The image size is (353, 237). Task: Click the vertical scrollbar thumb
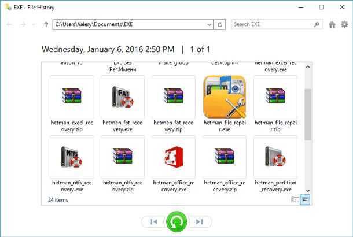(x=308, y=114)
